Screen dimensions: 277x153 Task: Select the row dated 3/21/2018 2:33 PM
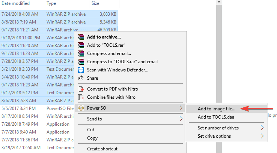[x=37, y=69]
